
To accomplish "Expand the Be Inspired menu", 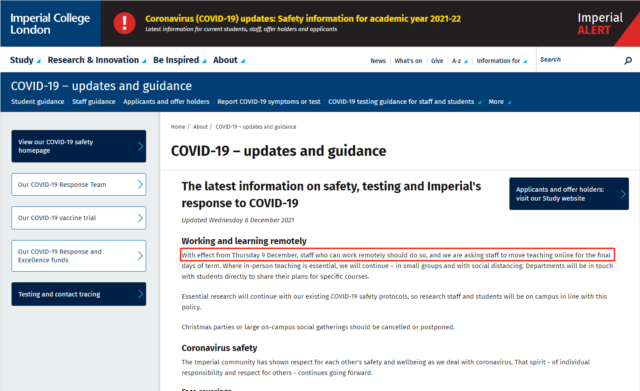I will pos(180,60).
